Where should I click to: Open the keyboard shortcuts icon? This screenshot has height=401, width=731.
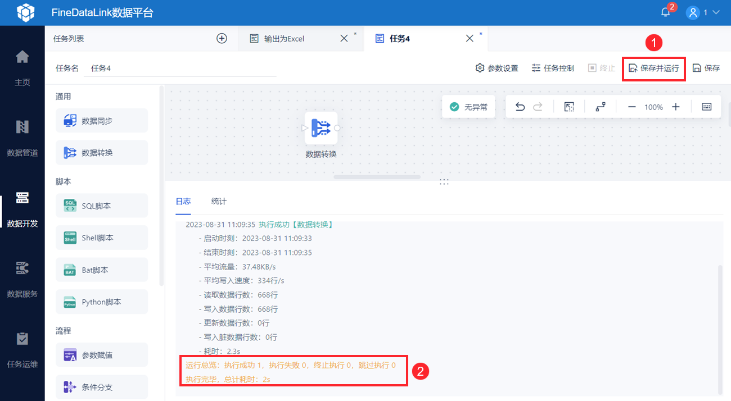click(707, 107)
